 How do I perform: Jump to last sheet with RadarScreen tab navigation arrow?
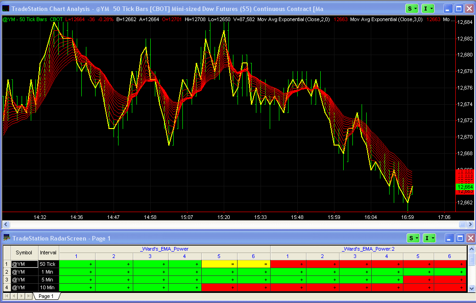click(x=29, y=296)
